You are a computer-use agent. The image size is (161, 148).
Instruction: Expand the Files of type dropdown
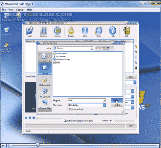pyautogui.click(x=104, y=105)
